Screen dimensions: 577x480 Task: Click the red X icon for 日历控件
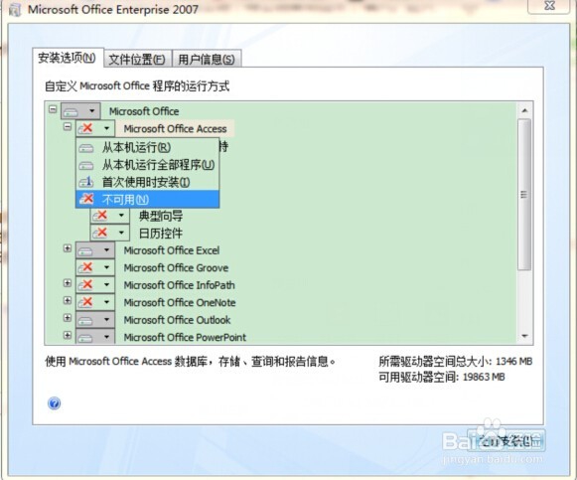point(100,233)
